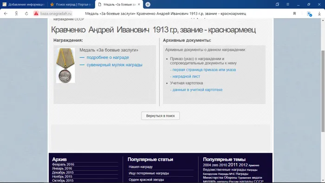Open "подробнее о награде" link

click(x=108, y=58)
